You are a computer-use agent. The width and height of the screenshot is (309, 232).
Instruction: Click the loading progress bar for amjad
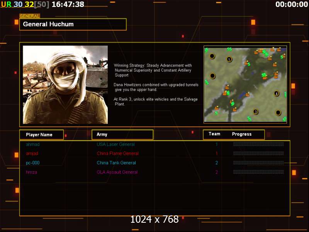pyautogui.click(x=258, y=153)
